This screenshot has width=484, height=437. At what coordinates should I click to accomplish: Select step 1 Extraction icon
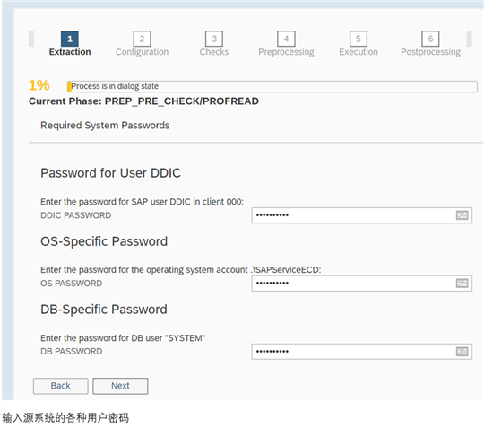click(x=70, y=39)
